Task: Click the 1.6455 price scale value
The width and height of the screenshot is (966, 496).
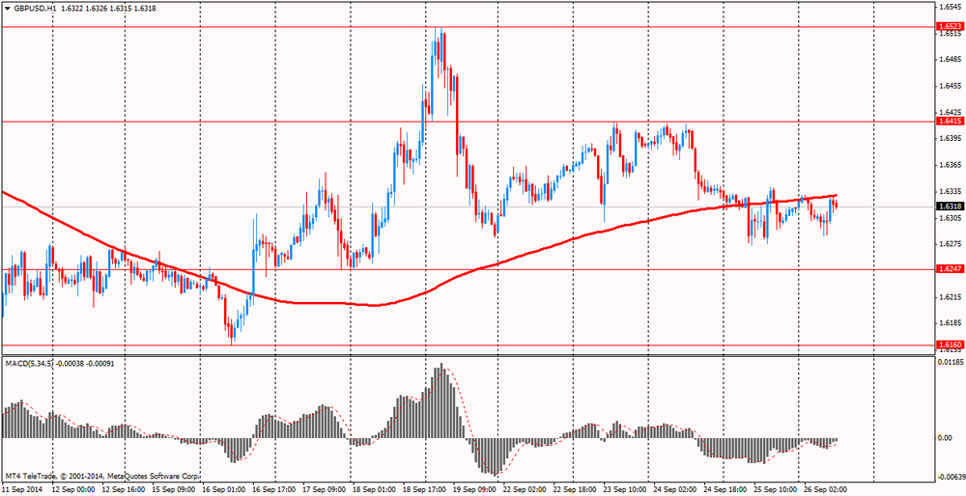Action: 949,86
